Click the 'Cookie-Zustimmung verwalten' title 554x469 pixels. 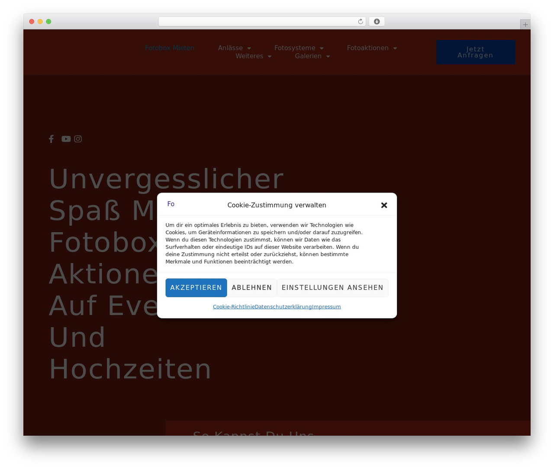click(x=277, y=205)
